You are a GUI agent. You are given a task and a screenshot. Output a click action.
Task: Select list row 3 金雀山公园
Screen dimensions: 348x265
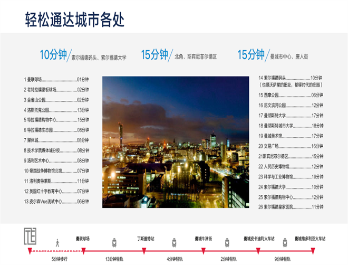pyautogui.click(x=56, y=100)
